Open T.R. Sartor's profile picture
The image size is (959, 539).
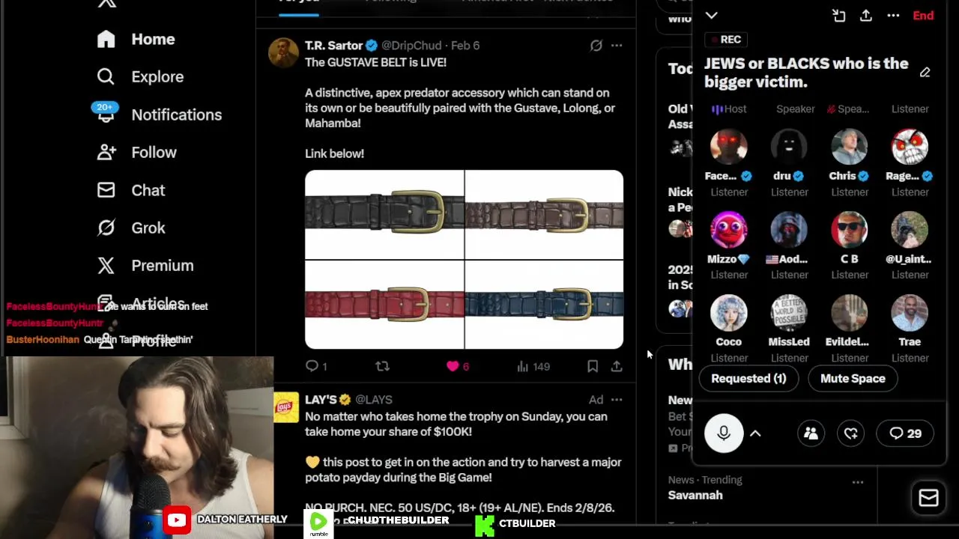tap(283, 53)
